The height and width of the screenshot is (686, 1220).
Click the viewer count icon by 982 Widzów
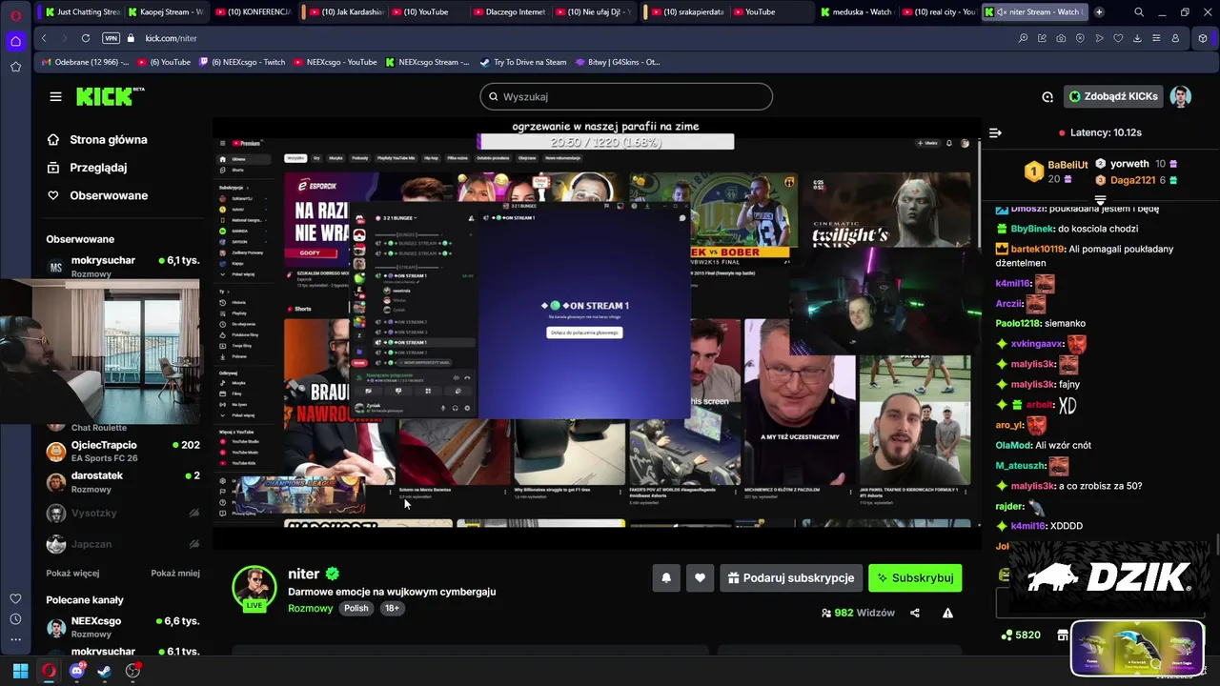coord(825,613)
